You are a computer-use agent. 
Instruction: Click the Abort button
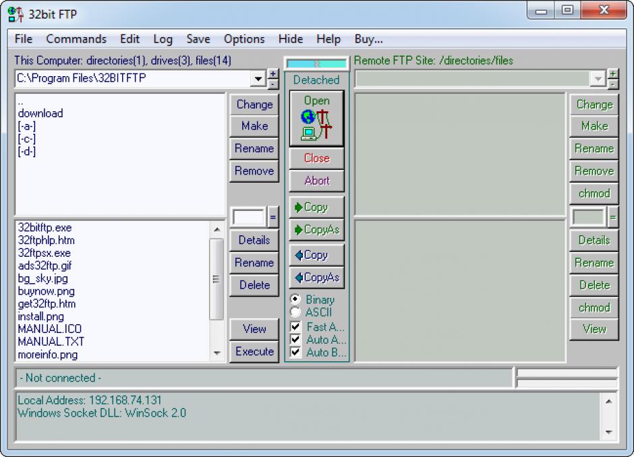click(x=316, y=181)
